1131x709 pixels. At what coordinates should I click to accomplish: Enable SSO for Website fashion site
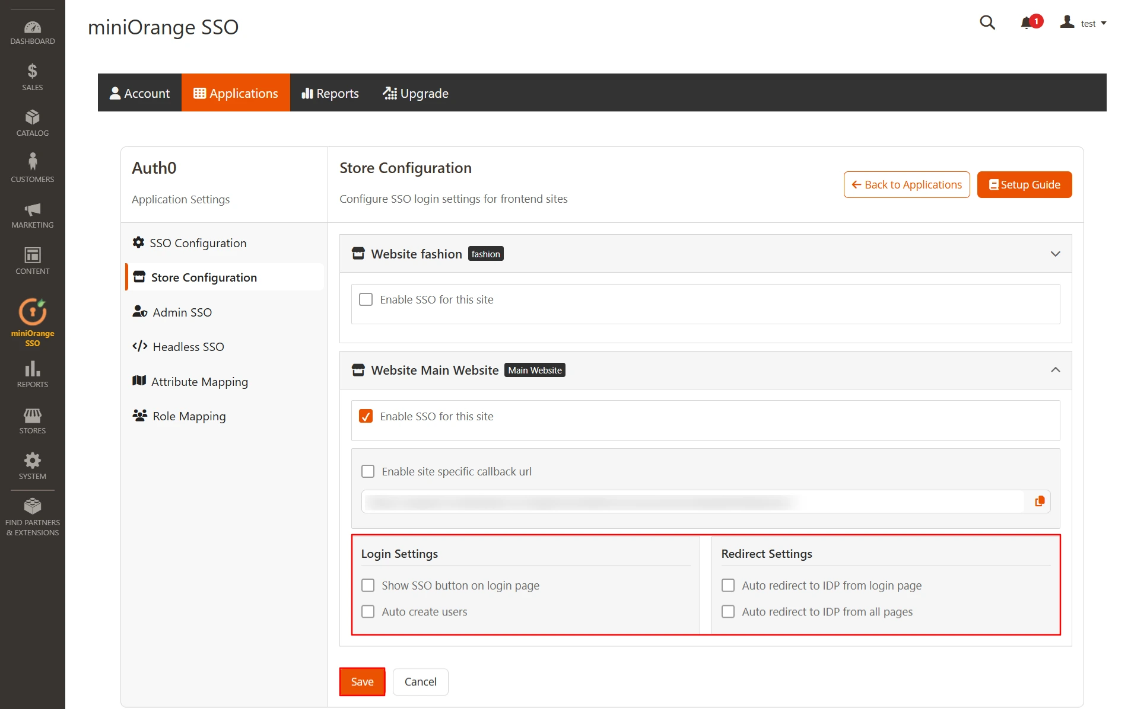tap(366, 299)
